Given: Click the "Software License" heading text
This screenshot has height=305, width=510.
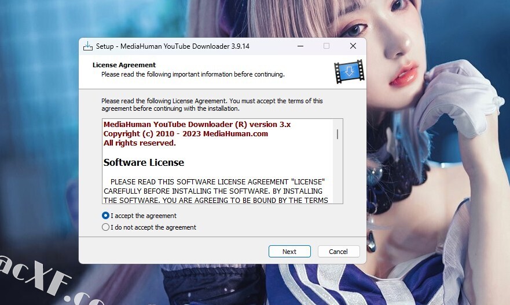Looking at the screenshot, I should pyautogui.click(x=144, y=162).
